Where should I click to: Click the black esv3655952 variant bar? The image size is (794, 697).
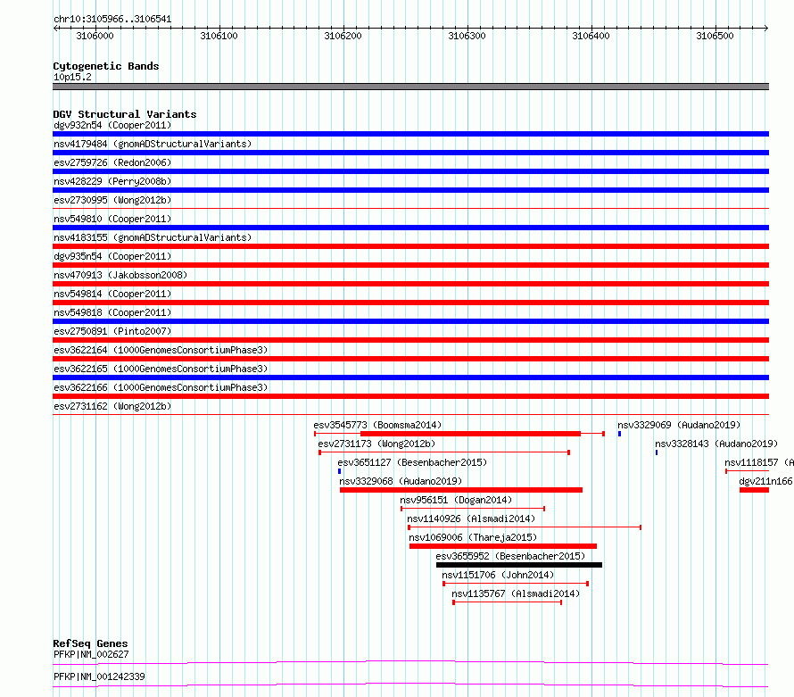coord(519,565)
